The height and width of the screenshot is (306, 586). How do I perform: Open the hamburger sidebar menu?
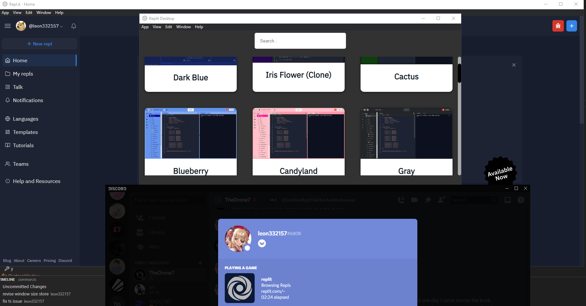click(x=8, y=26)
